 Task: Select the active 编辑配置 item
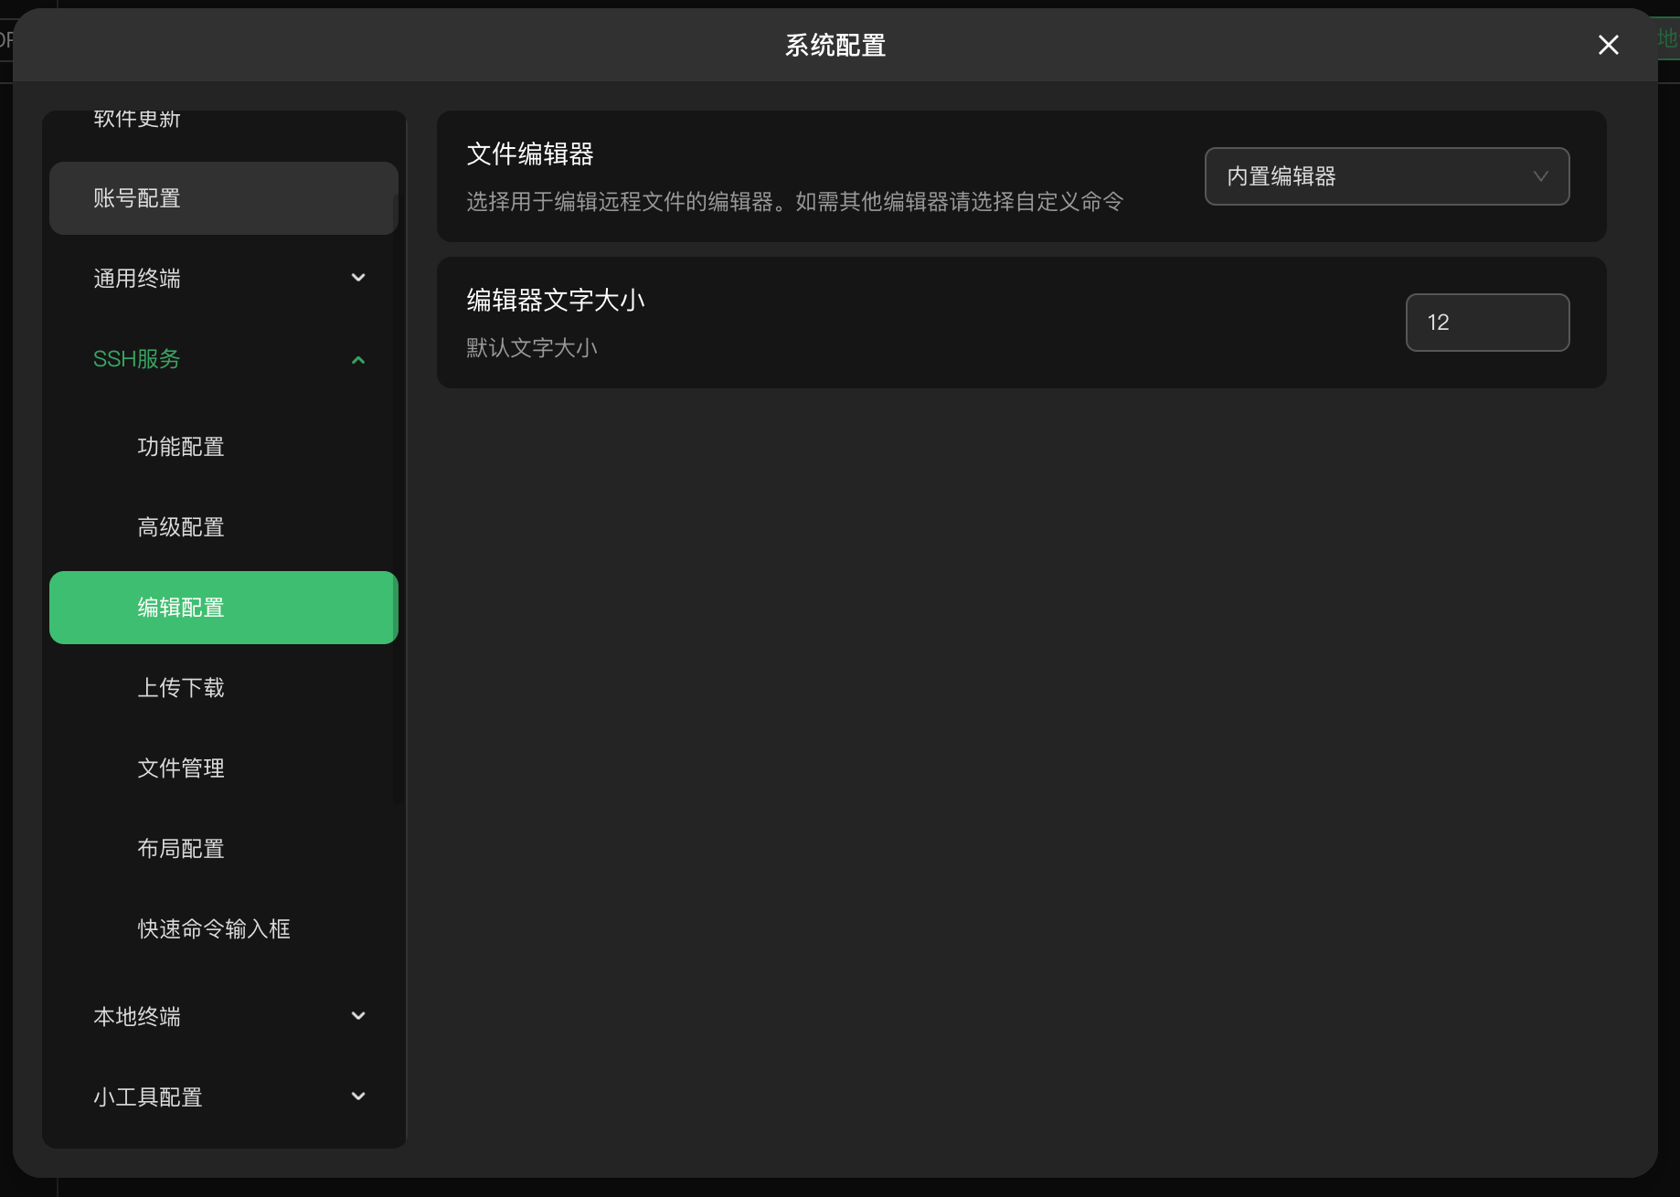tap(224, 607)
